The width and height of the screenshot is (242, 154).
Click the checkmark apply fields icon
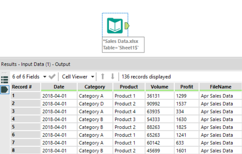(x=52, y=76)
